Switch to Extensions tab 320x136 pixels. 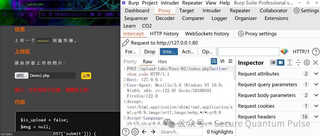point(276,18)
